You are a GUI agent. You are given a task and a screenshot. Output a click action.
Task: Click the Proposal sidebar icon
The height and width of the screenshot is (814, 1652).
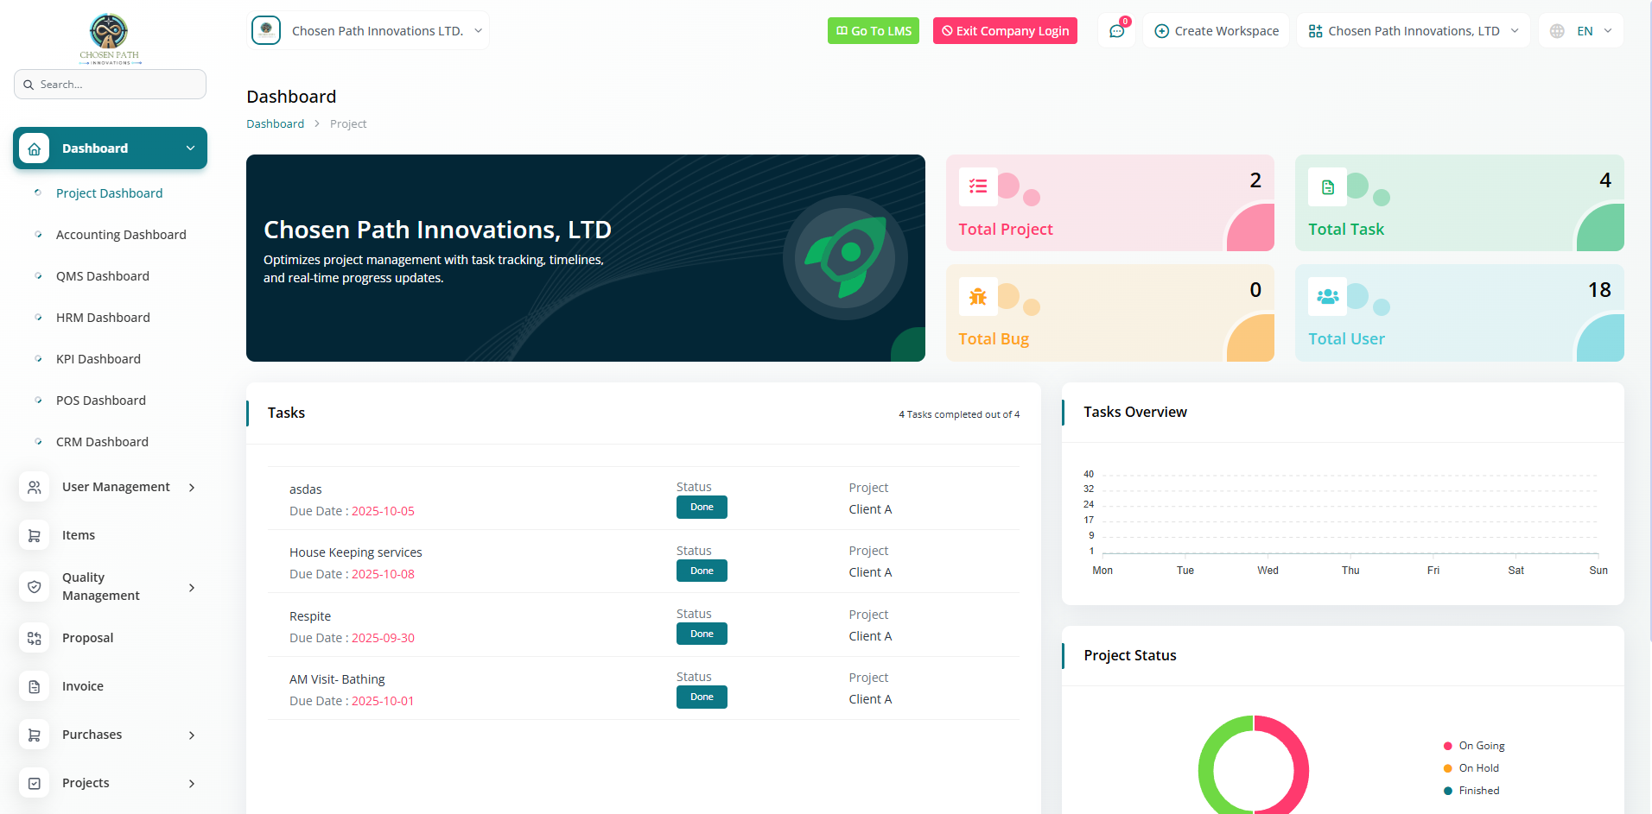click(34, 638)
